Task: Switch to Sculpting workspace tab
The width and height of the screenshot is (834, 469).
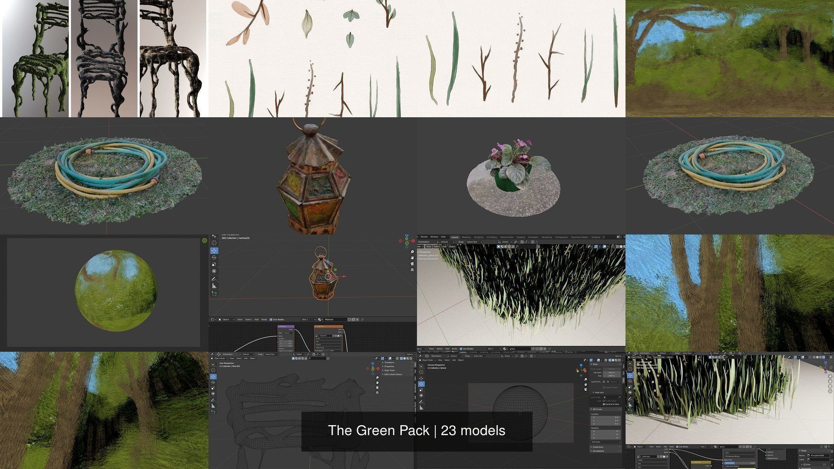Action: click(x=479, y=237)
